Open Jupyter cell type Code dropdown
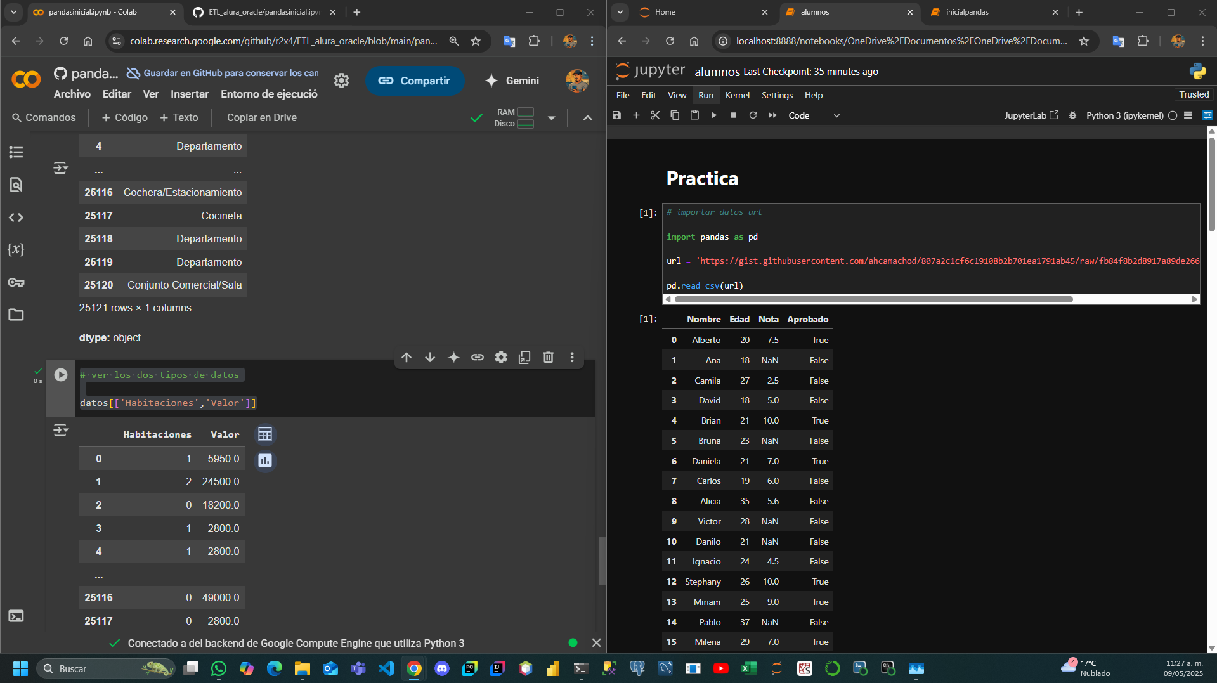 click(x=814, y=115)
